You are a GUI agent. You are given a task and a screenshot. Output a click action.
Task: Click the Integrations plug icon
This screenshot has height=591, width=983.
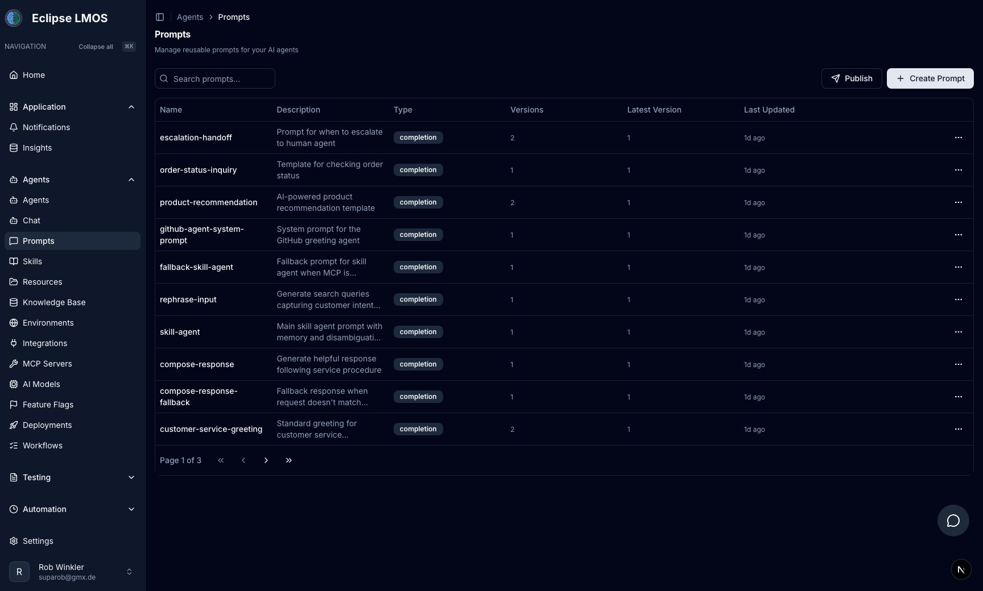tap(14, 343)
